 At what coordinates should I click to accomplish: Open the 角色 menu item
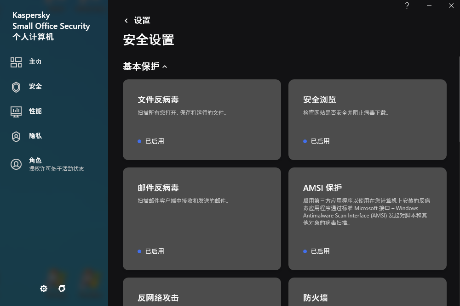coord(35,160)
